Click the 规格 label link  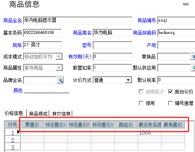pyautogui.click(x=17, y=45)
